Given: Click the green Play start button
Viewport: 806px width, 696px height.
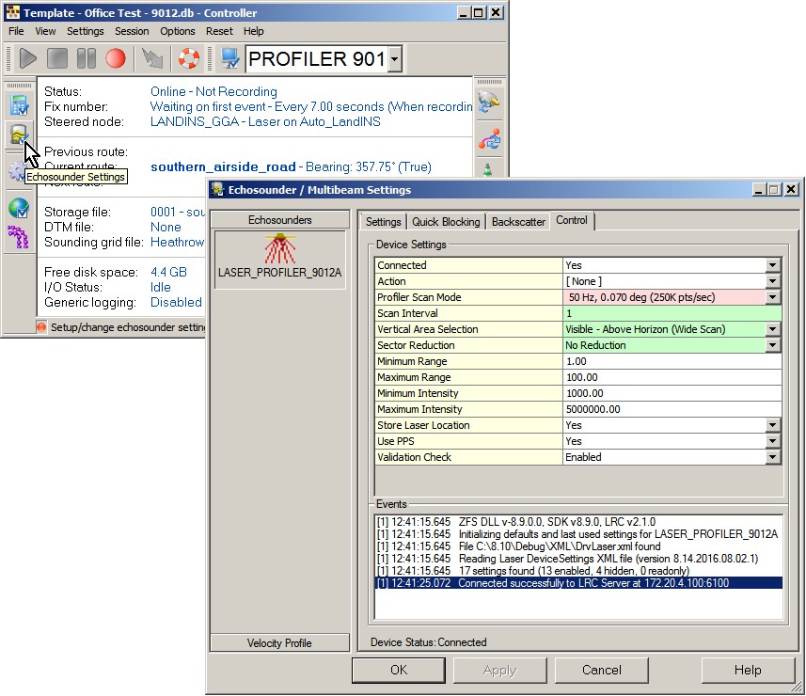Looking at the screenshot, I should point(27,59).
